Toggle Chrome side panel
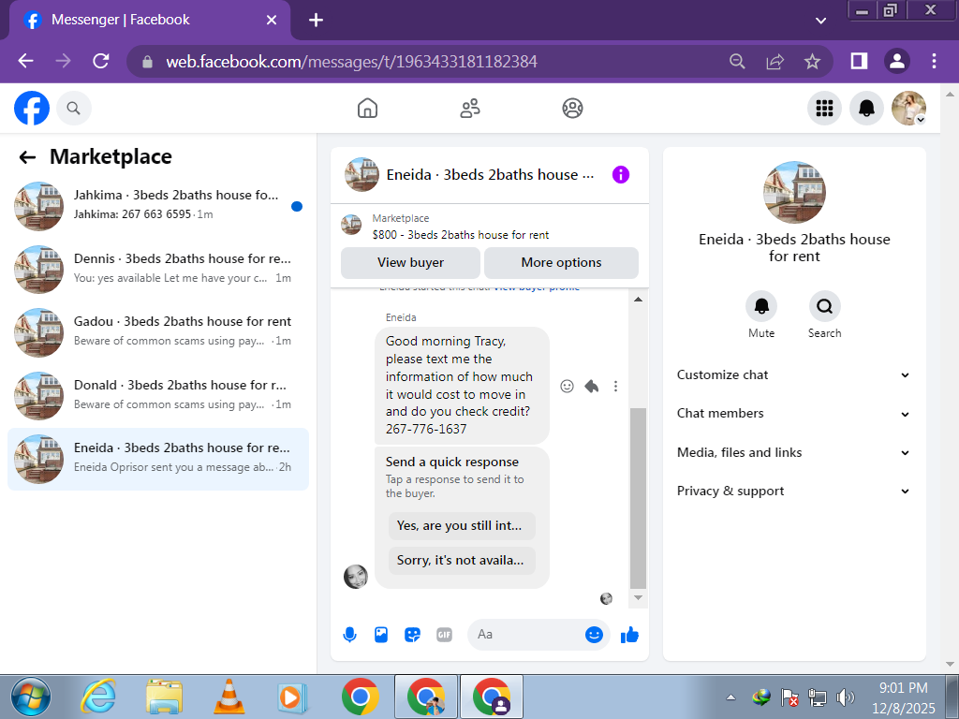 tap(859, 61)
